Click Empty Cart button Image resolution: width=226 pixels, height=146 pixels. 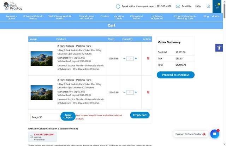tap(140, 115)
